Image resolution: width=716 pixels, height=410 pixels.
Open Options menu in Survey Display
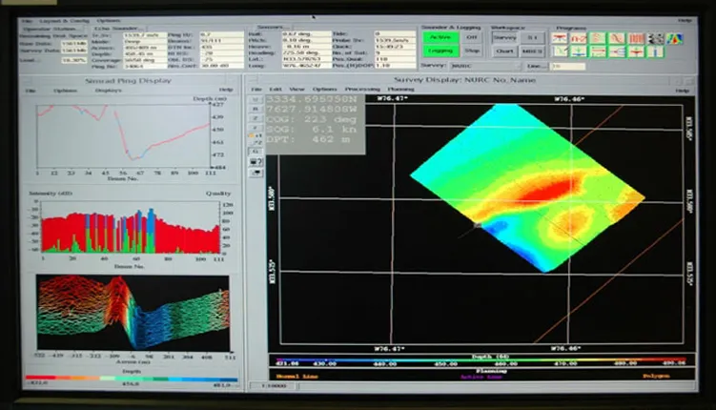[325, 89]
